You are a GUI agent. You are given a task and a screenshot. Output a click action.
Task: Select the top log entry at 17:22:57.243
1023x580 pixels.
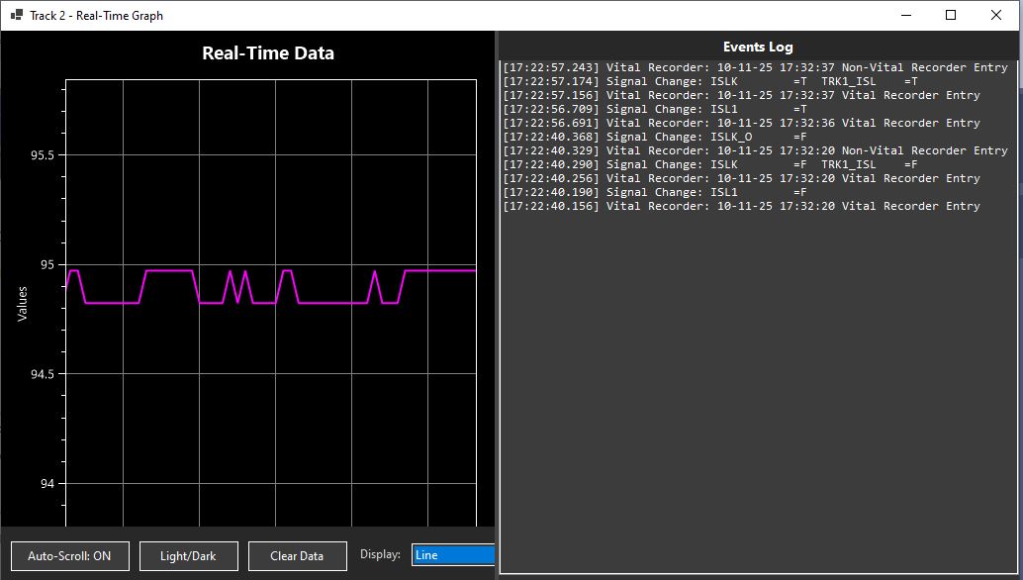[x=755, y=67]
